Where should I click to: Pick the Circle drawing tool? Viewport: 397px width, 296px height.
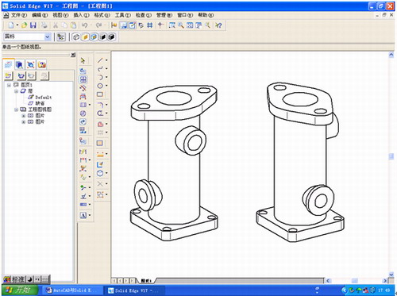point(100,86)
